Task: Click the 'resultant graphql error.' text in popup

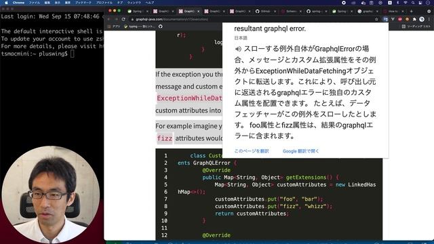Action: (x=270, y=28)
